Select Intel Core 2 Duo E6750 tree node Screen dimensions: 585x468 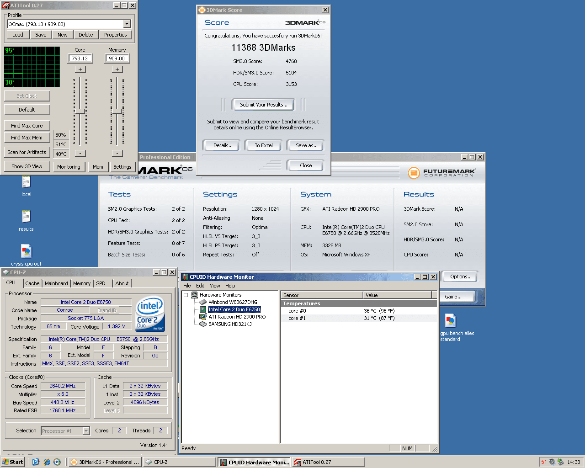(234, 309)
